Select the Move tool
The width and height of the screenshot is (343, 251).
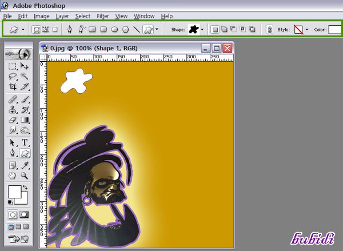[x=25, y=66]
